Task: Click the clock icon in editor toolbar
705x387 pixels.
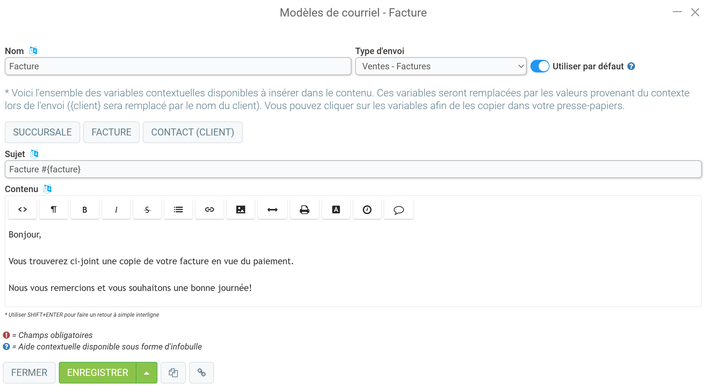Action: (x=367, y=209)
